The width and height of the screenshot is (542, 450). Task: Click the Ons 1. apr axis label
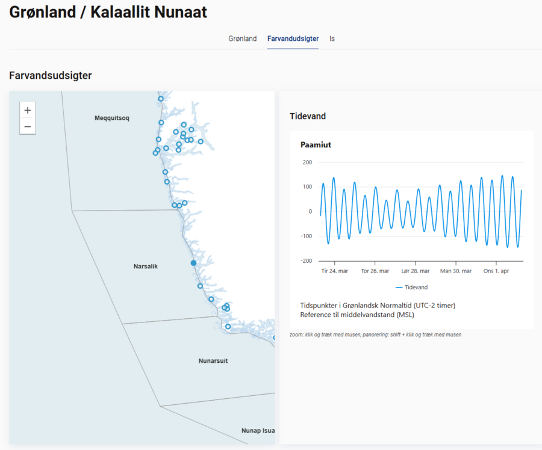[496, 271]
